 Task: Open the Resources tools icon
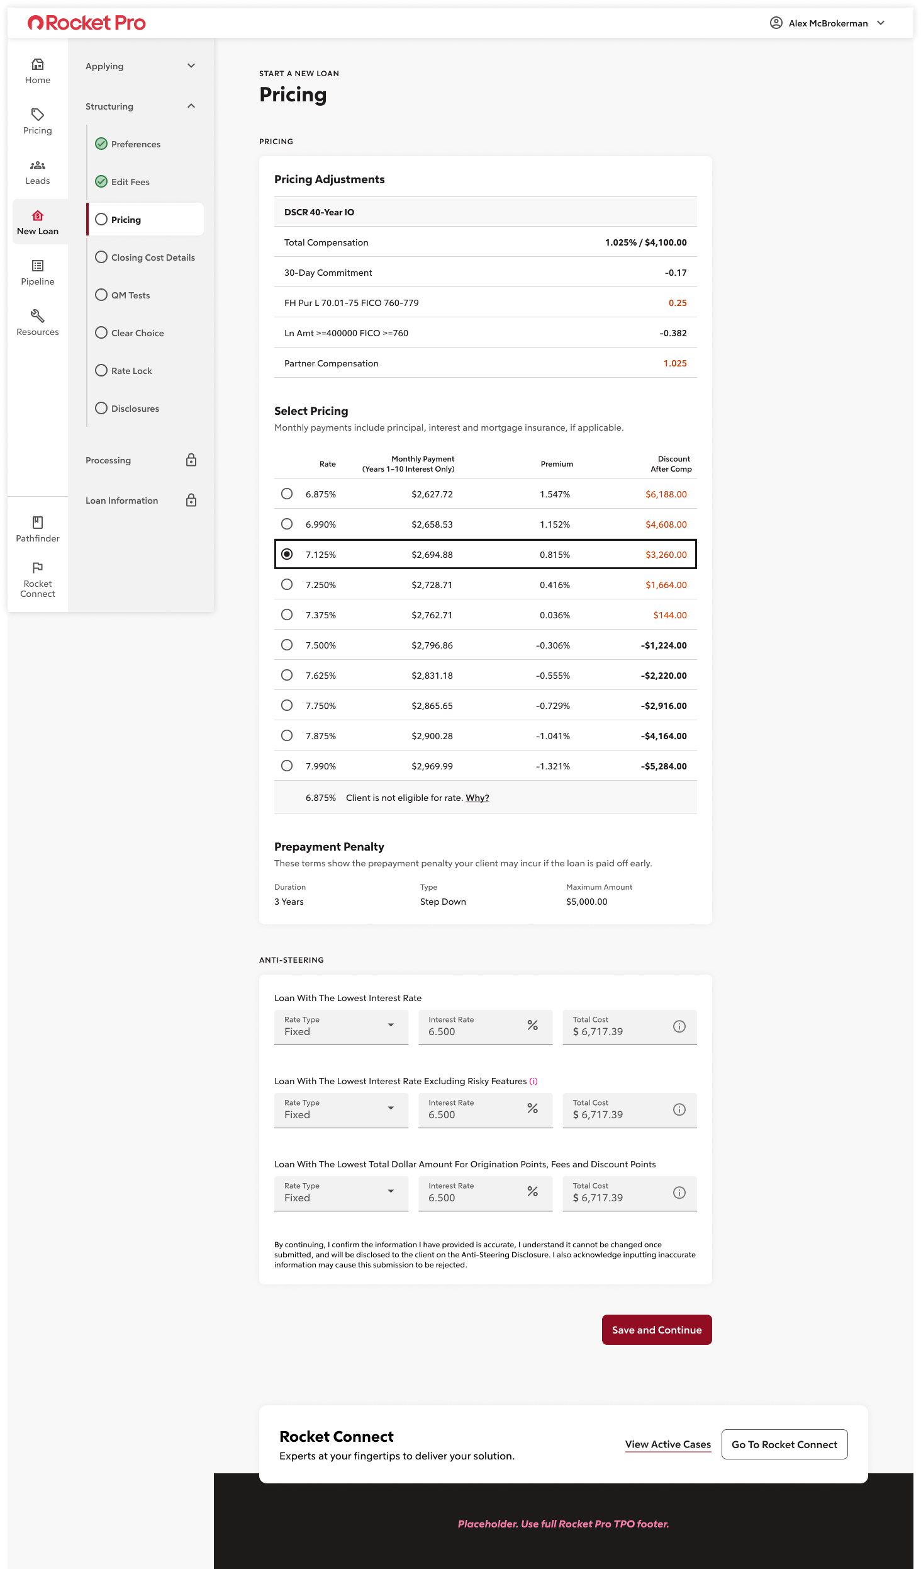pyautogui.click(x=38, y=316)
